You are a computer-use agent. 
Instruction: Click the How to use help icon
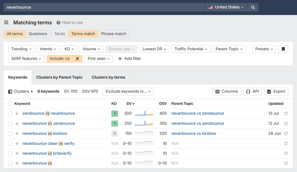click(x=58, y=23)
